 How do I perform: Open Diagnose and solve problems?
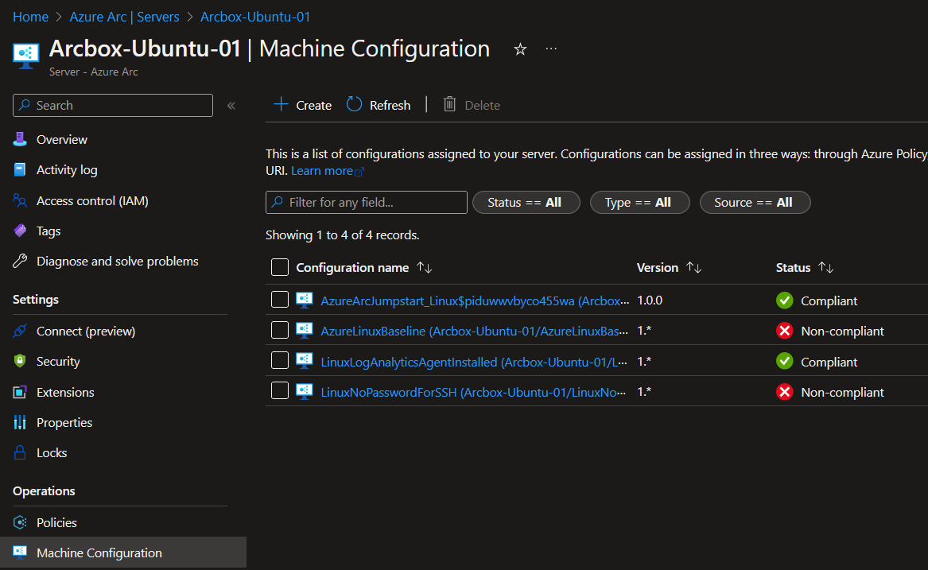pyautogui.click(x=117, y=261)
